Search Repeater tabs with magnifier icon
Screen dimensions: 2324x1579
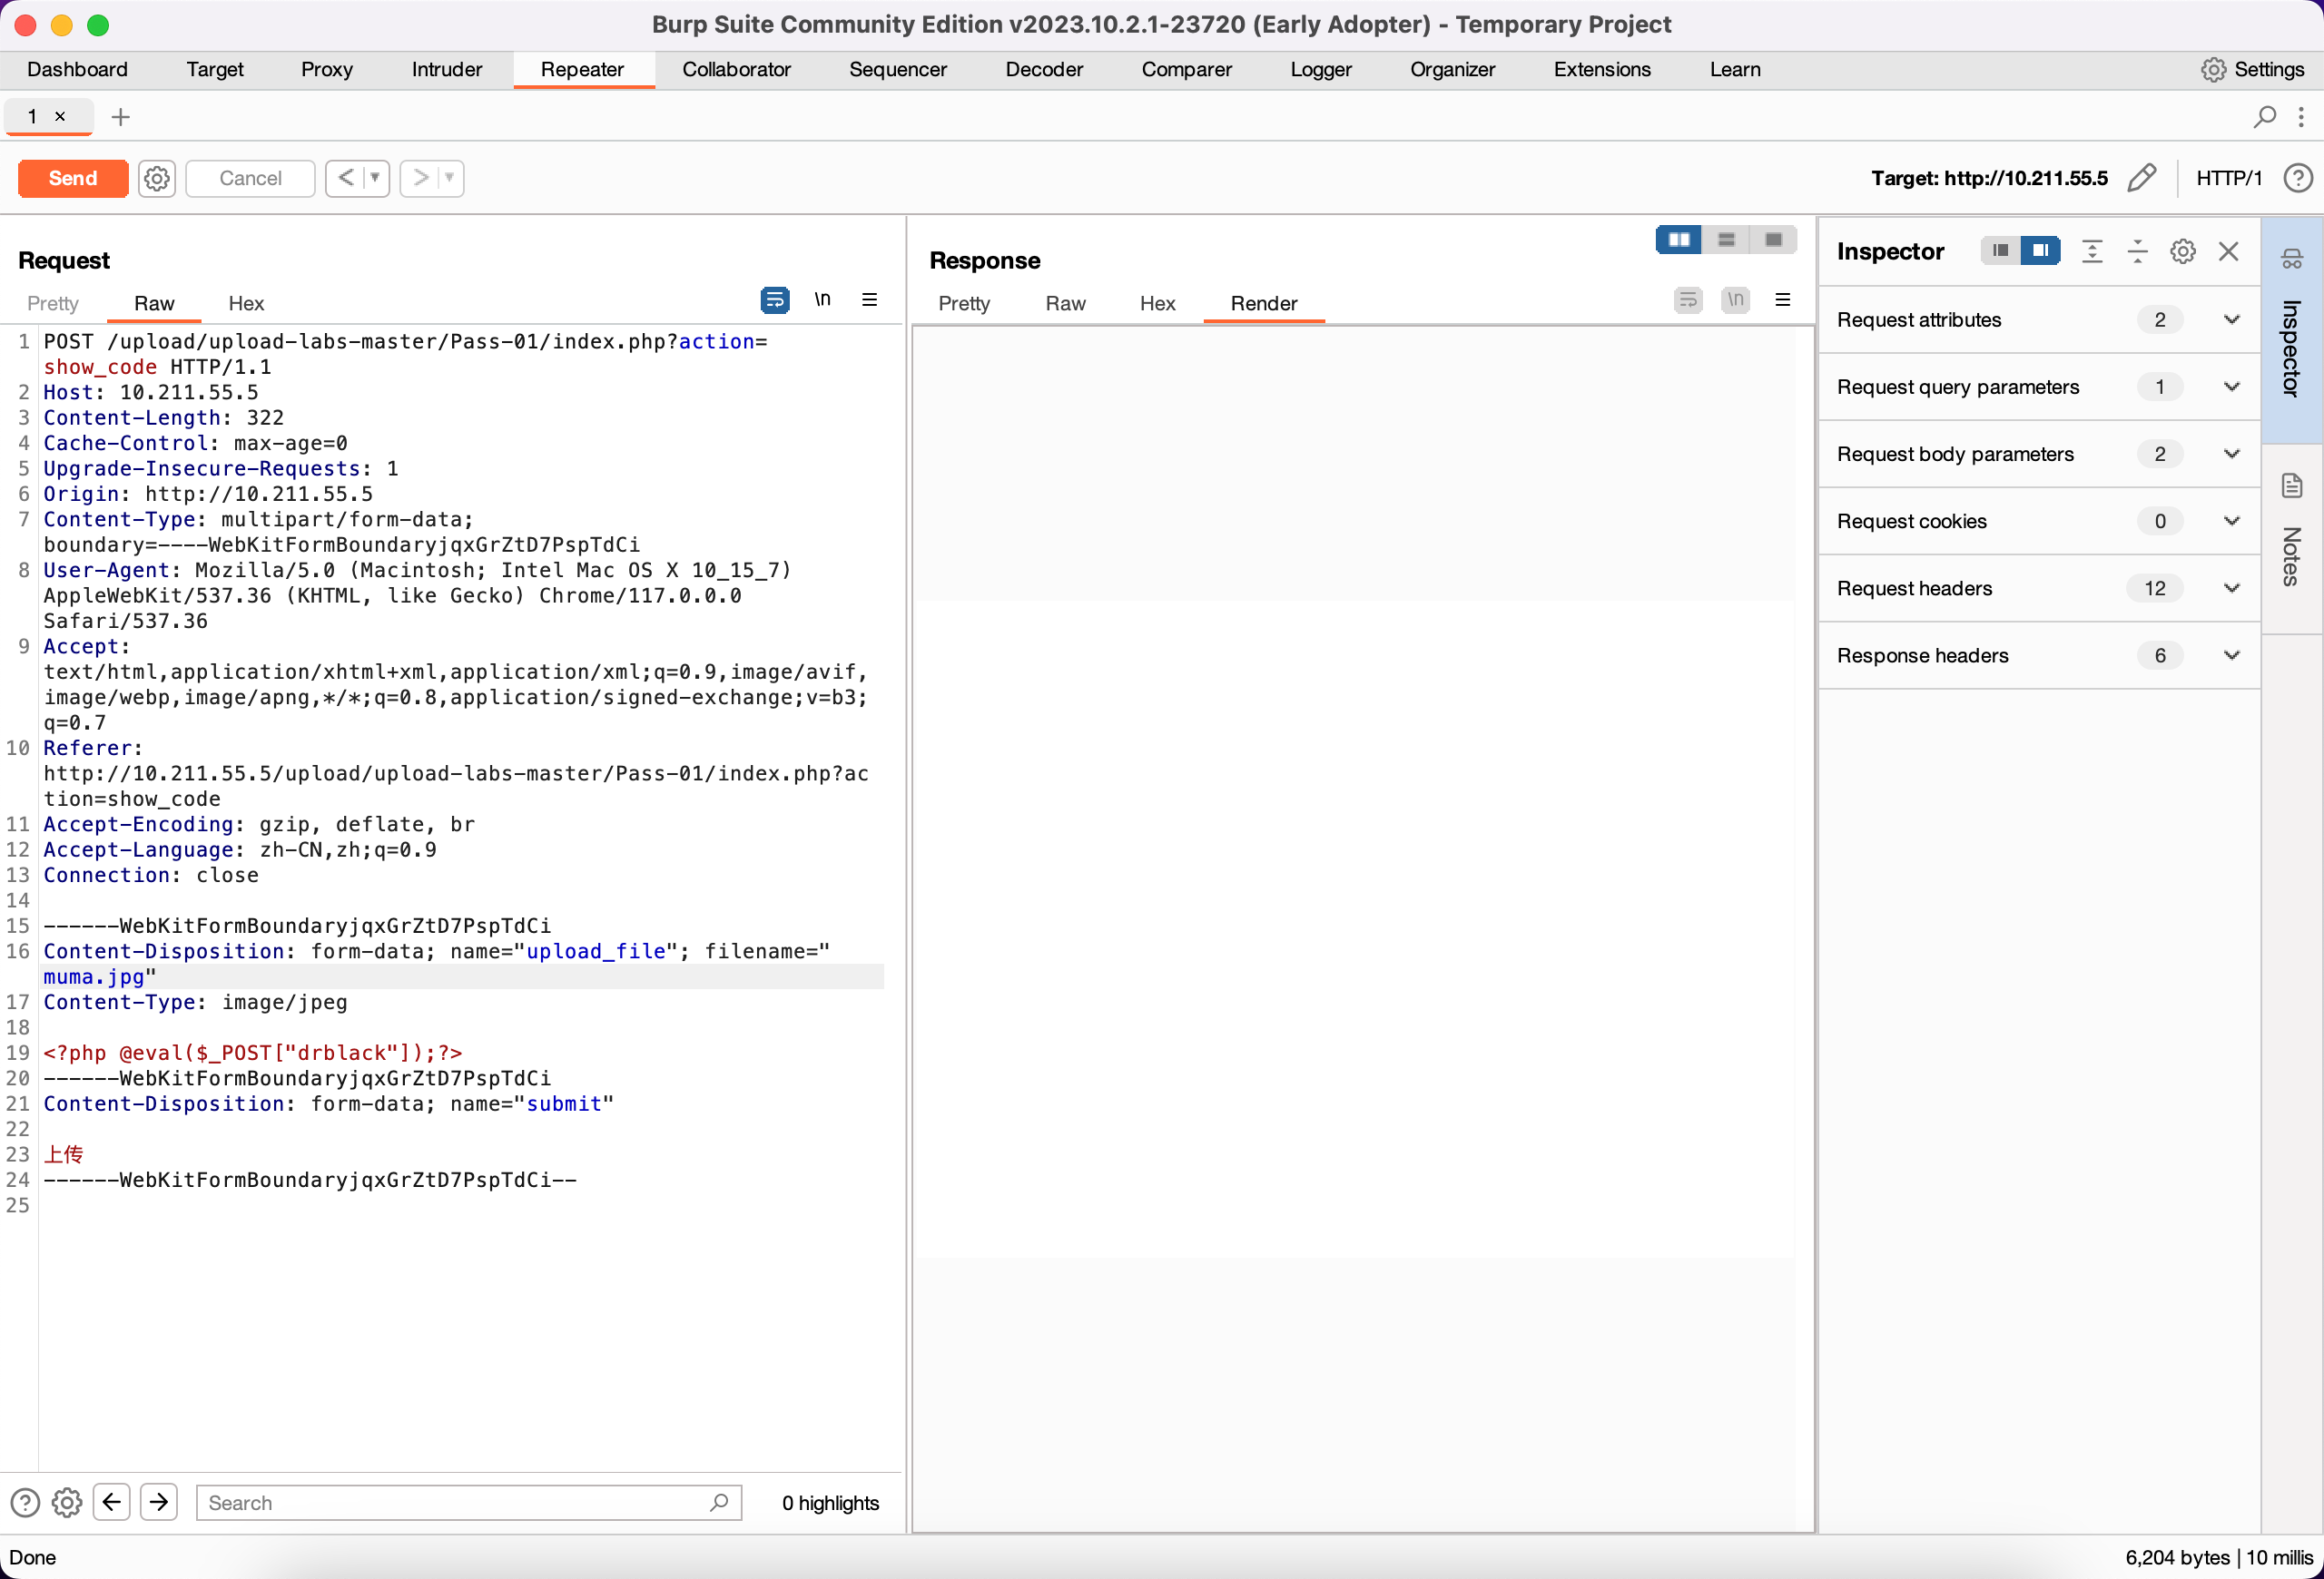[2265, 117]
